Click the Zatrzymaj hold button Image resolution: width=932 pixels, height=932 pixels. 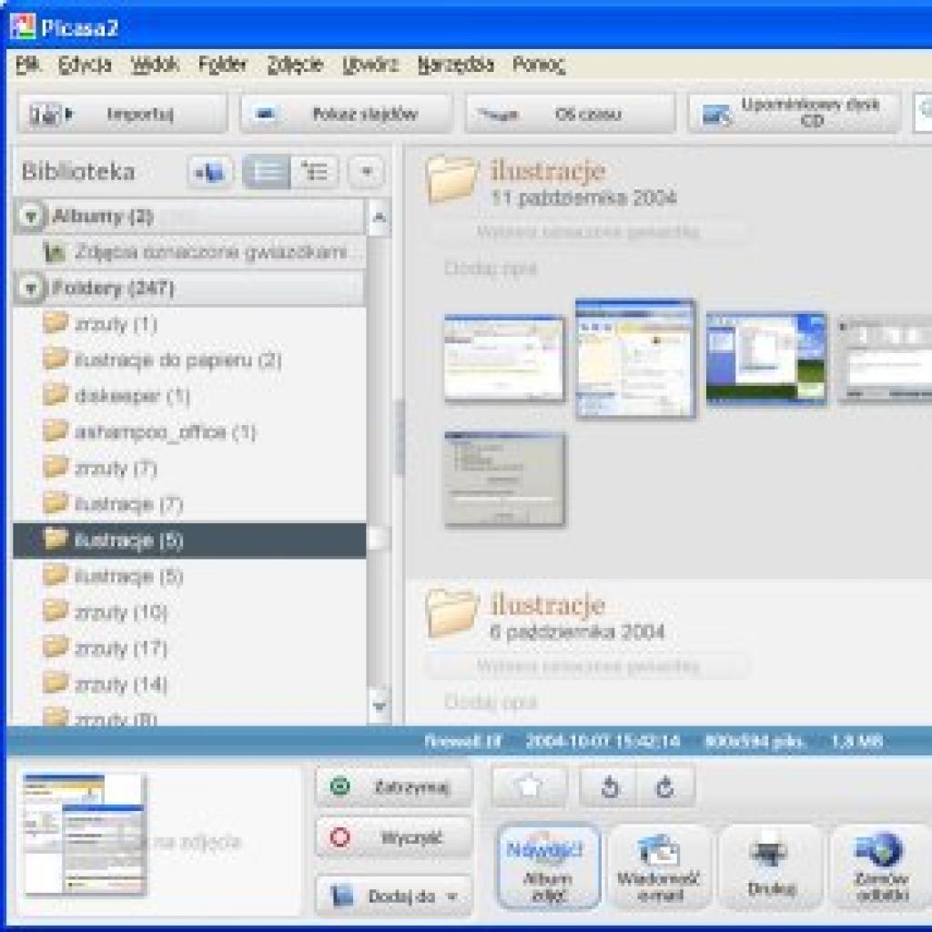pos(393,787)
